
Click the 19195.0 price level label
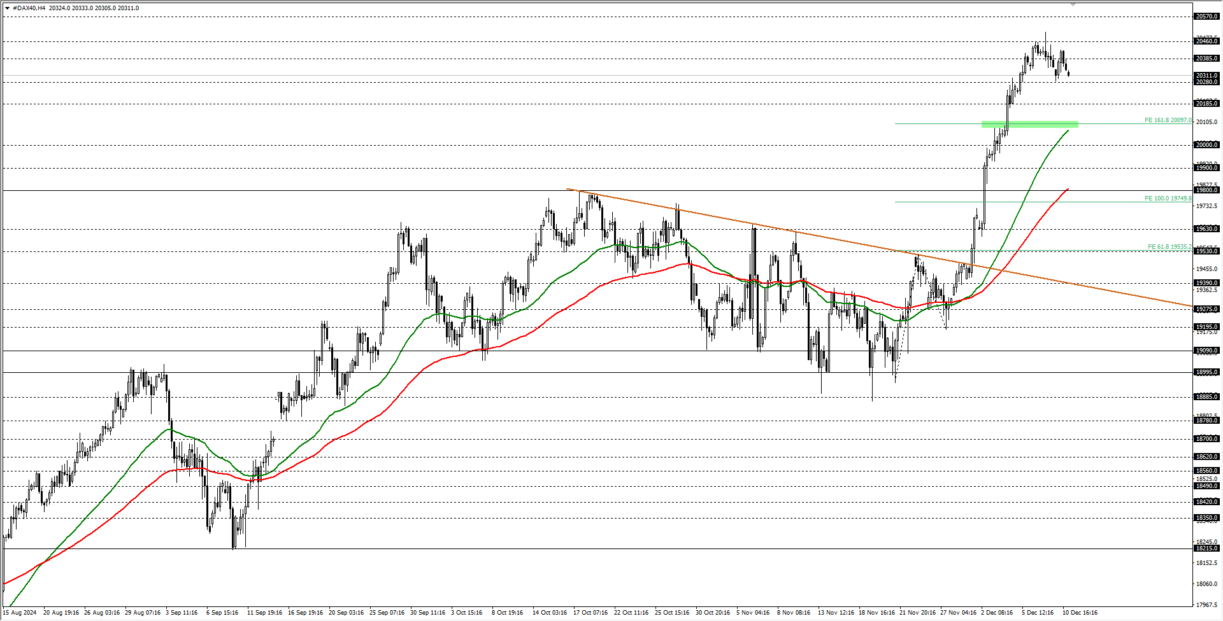1207,327
